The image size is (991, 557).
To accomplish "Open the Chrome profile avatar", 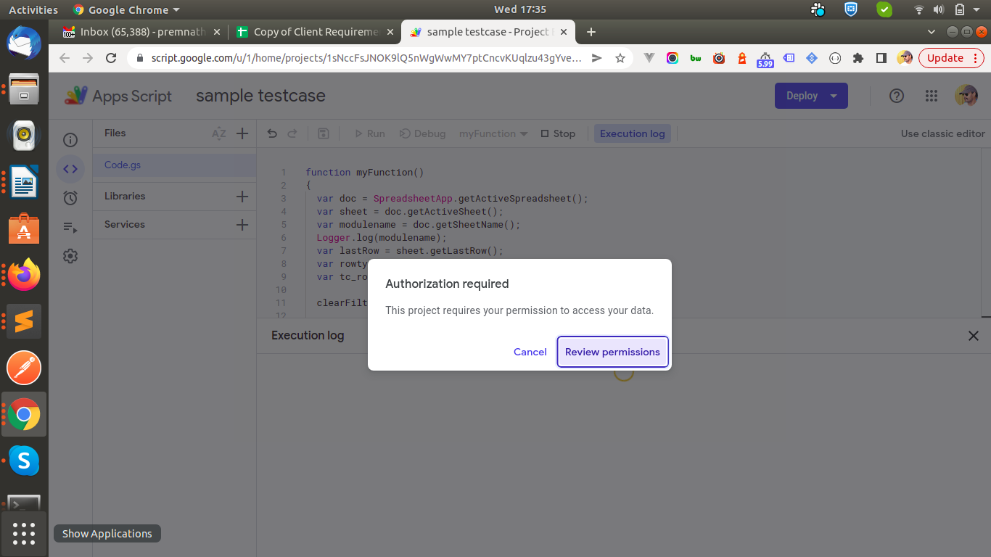I will (905, 58).
